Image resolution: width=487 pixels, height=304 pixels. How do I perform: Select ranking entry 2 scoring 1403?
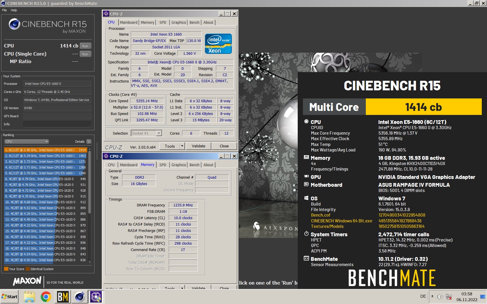[x=46, y=156]
